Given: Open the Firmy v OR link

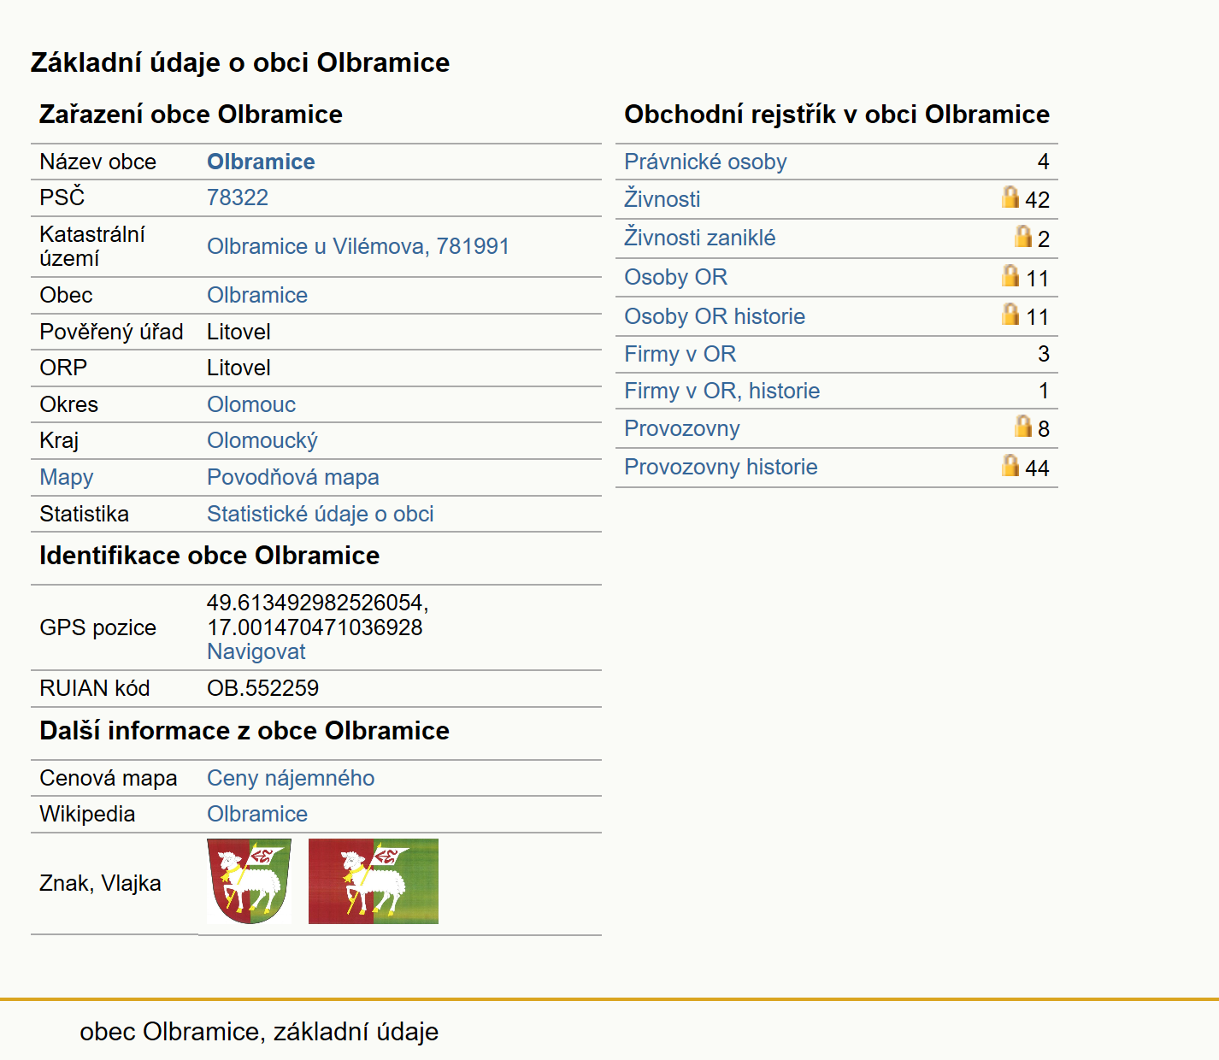Looking at the screenshot, I should [x=680, y=354].
